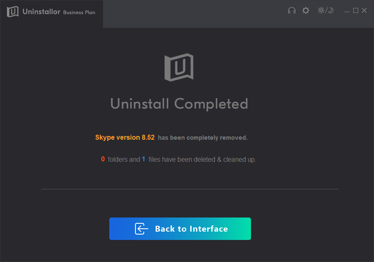Open settings with the gear icon

pyautogui.click(x=305, y=10)
